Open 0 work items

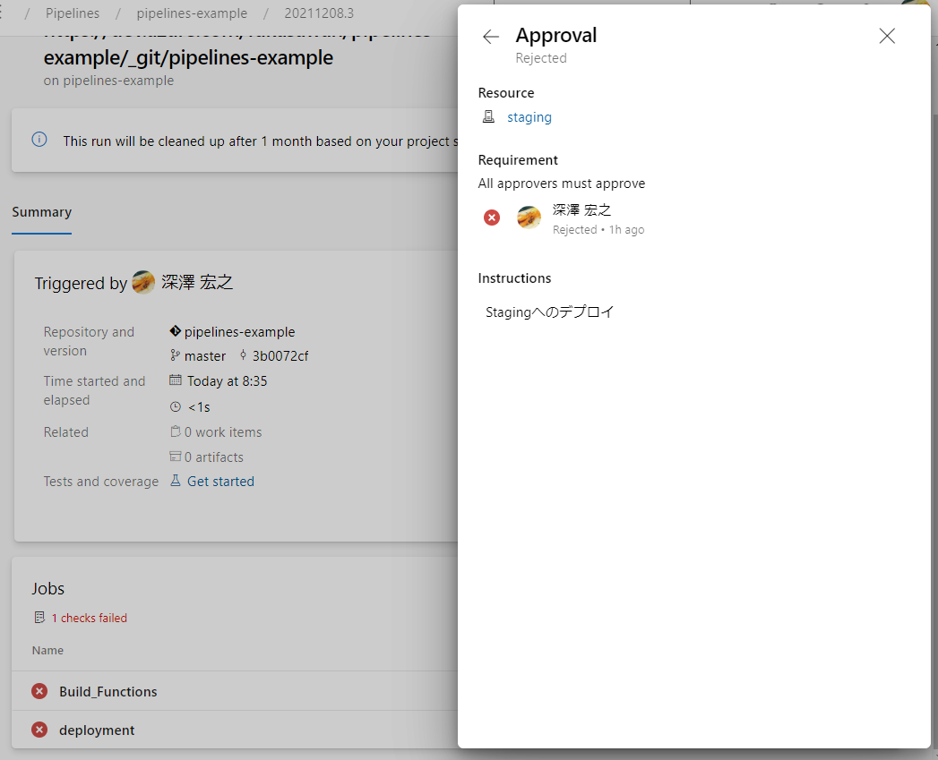pos(223,432)
